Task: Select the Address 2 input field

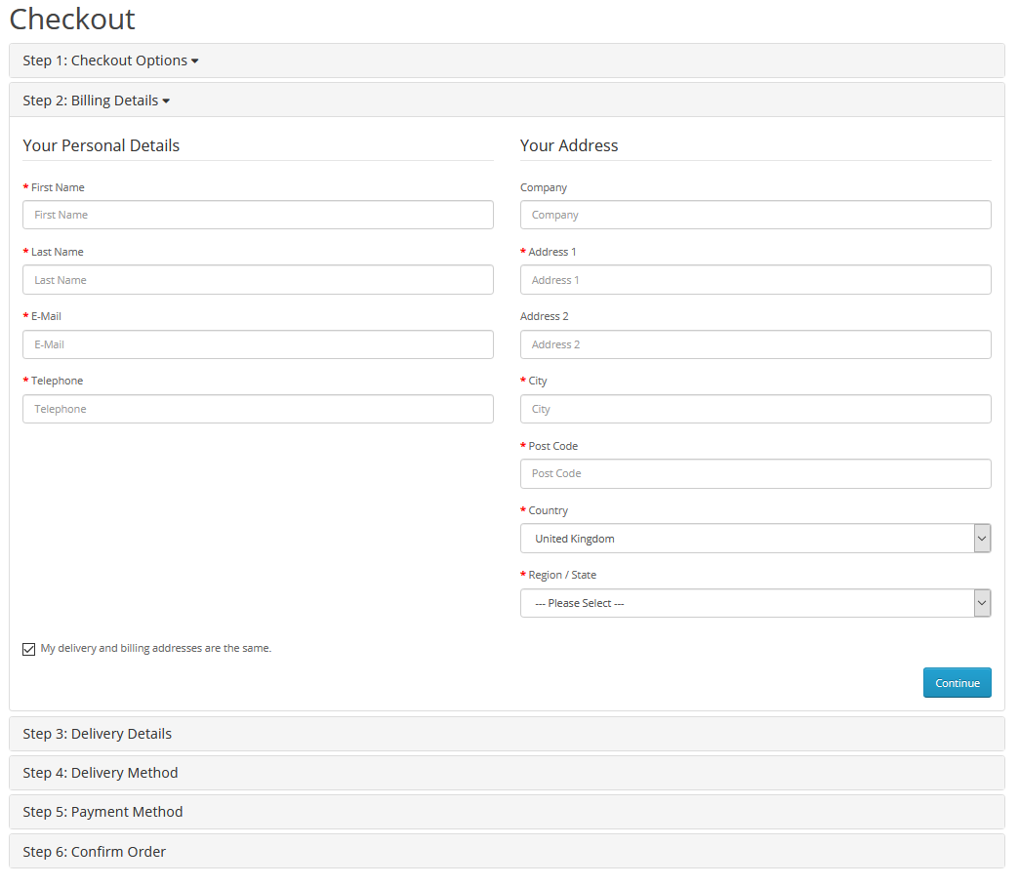Action: tap(755, 344)
